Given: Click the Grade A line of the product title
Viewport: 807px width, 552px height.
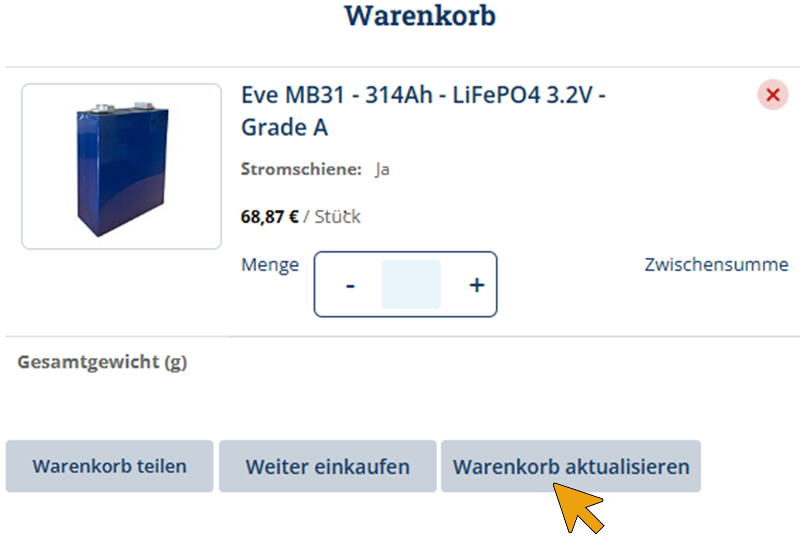Looking at the screenshot, I should tap(284, 127).
